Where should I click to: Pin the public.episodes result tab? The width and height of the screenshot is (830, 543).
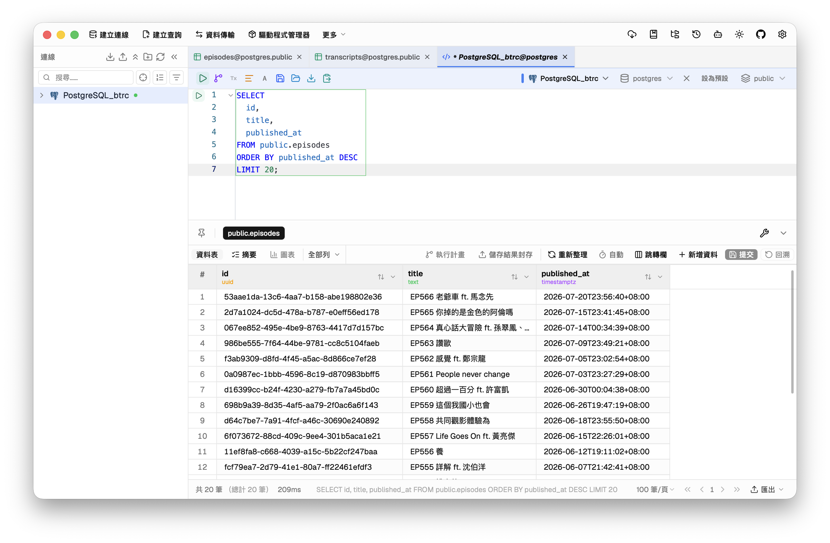point(202,233)
